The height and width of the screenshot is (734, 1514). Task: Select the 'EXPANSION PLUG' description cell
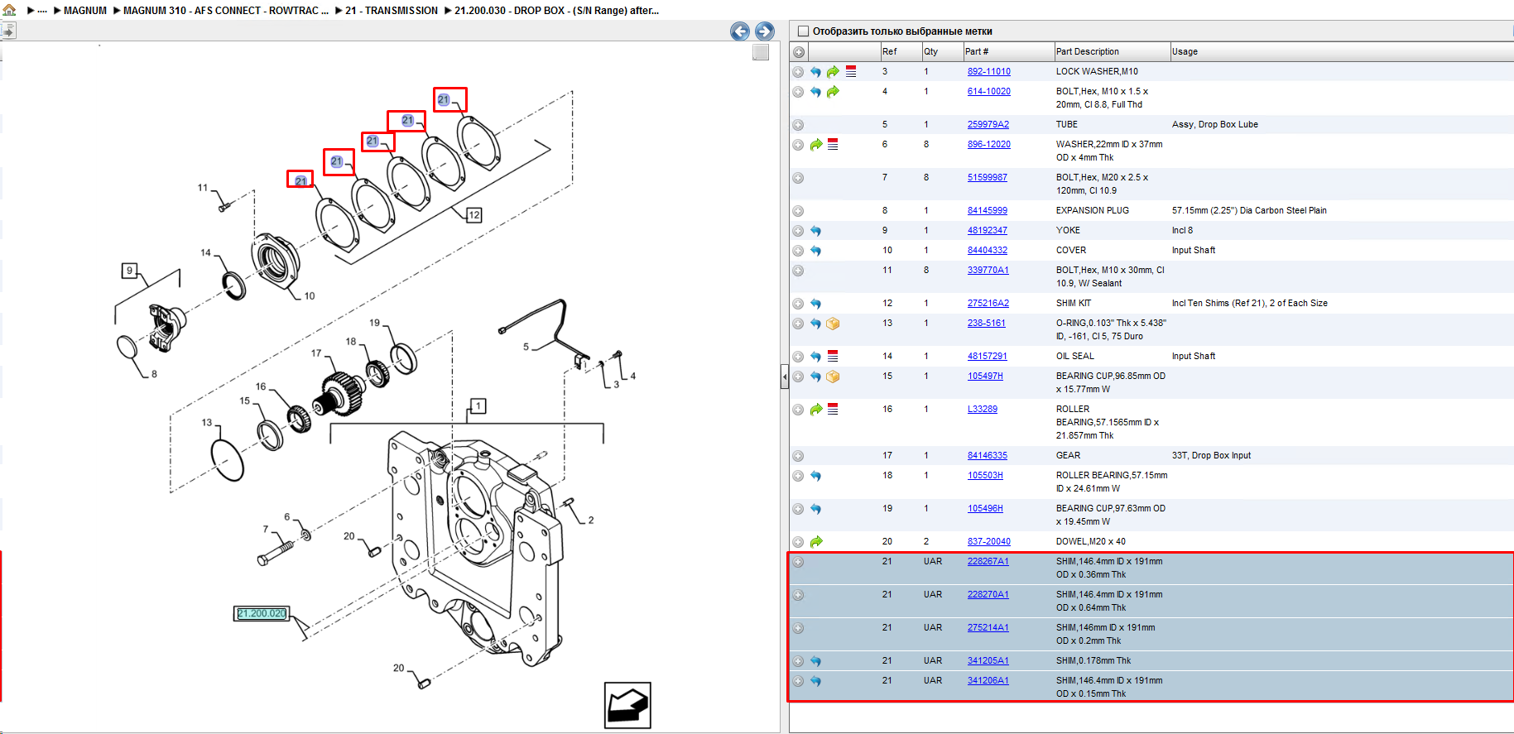point(1093,211)
